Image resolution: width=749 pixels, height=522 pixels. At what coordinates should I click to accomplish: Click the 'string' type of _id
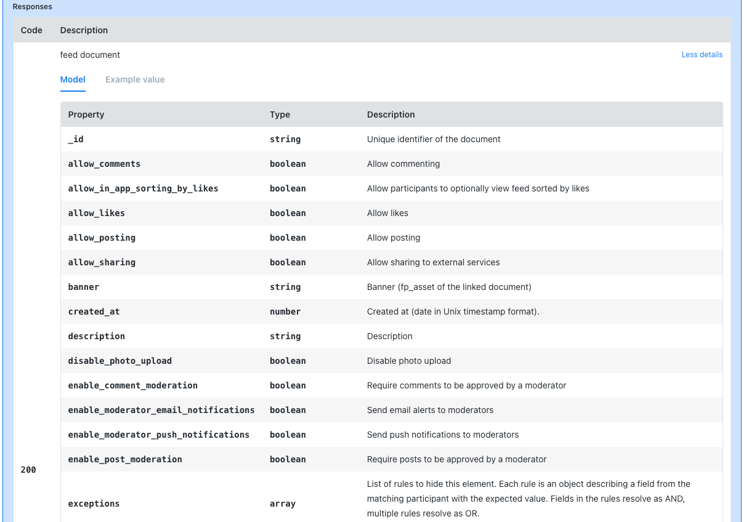[285, 139]
